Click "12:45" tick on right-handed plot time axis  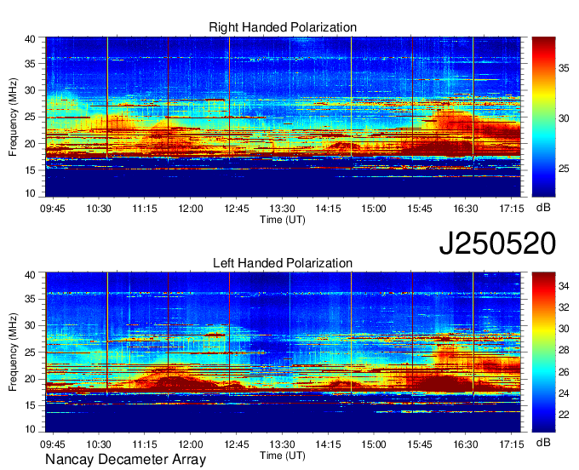tap(237, 209)
